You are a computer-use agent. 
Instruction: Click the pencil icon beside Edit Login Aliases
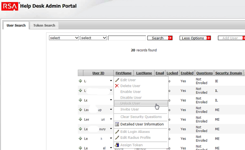pos(117,132)
